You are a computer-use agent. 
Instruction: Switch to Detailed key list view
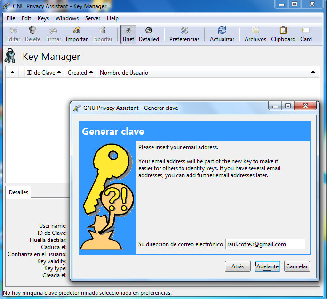149,34
